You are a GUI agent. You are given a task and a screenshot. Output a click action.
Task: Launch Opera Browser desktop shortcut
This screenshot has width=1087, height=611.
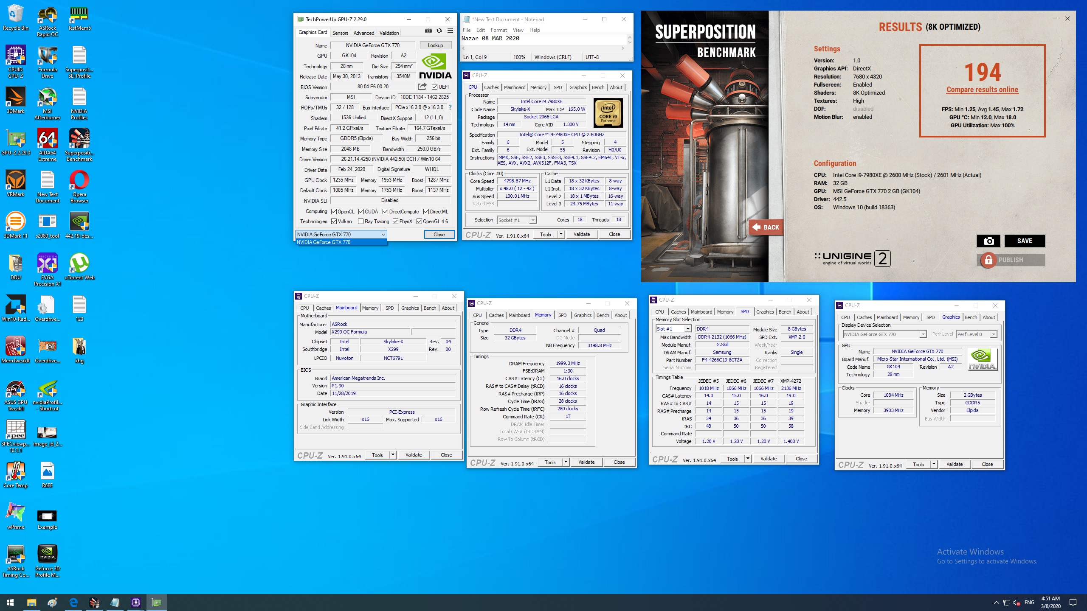click(x=79, y=187)
